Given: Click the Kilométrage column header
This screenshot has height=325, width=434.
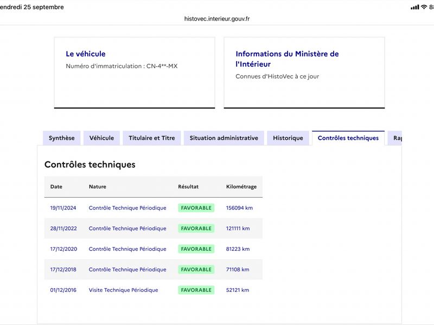Looking at the screenshot, I should (241, 186).
